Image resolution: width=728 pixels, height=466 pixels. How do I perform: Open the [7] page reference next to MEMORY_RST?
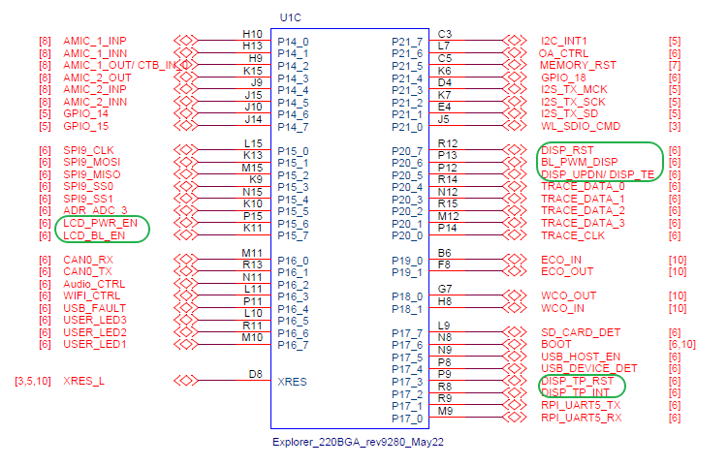675,65
